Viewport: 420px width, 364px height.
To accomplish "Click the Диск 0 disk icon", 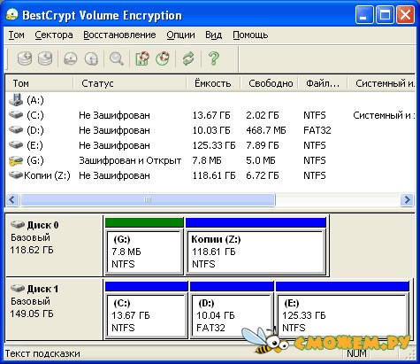I will point(18,225).
